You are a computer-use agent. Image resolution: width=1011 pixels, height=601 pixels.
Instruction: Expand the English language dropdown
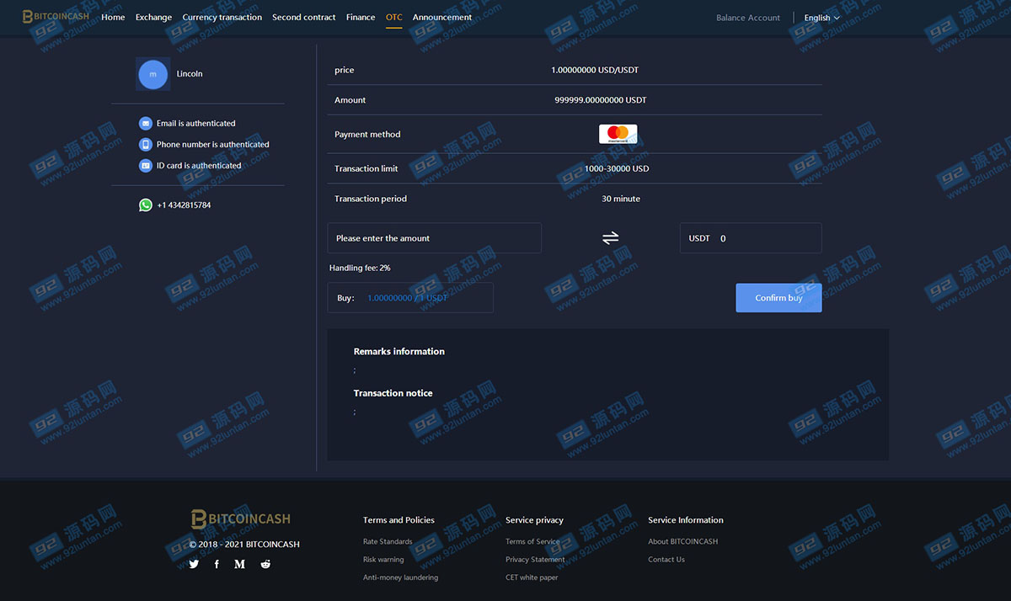pyautogui.click(x=821, y=18)
